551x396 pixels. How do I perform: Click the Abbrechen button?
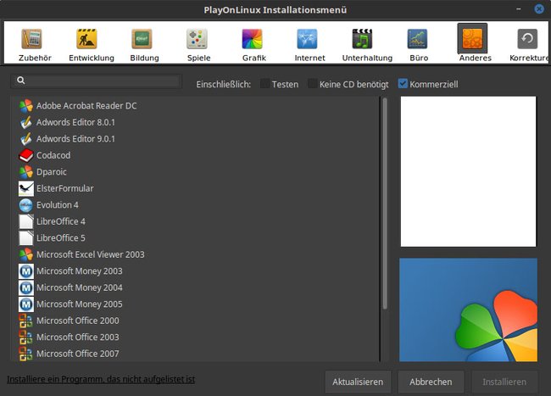(431, 382)
